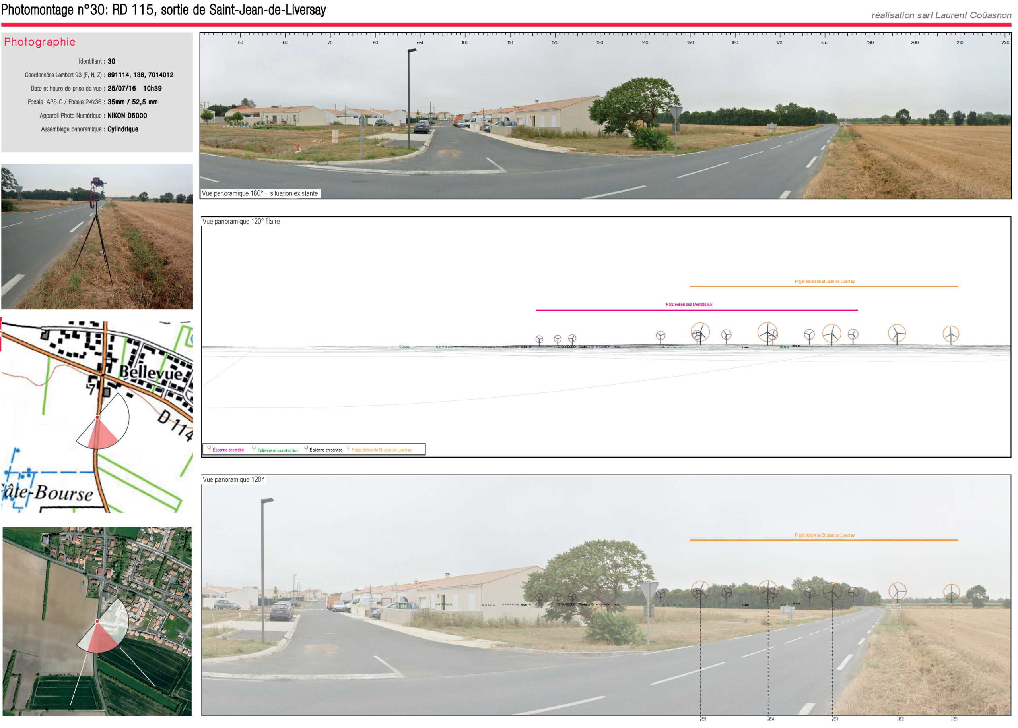This screenshot has width=1018, height=728.
Task: Click the black Éolienne en service legend icon
Action: pyautogui.click(x=306, y=449)
